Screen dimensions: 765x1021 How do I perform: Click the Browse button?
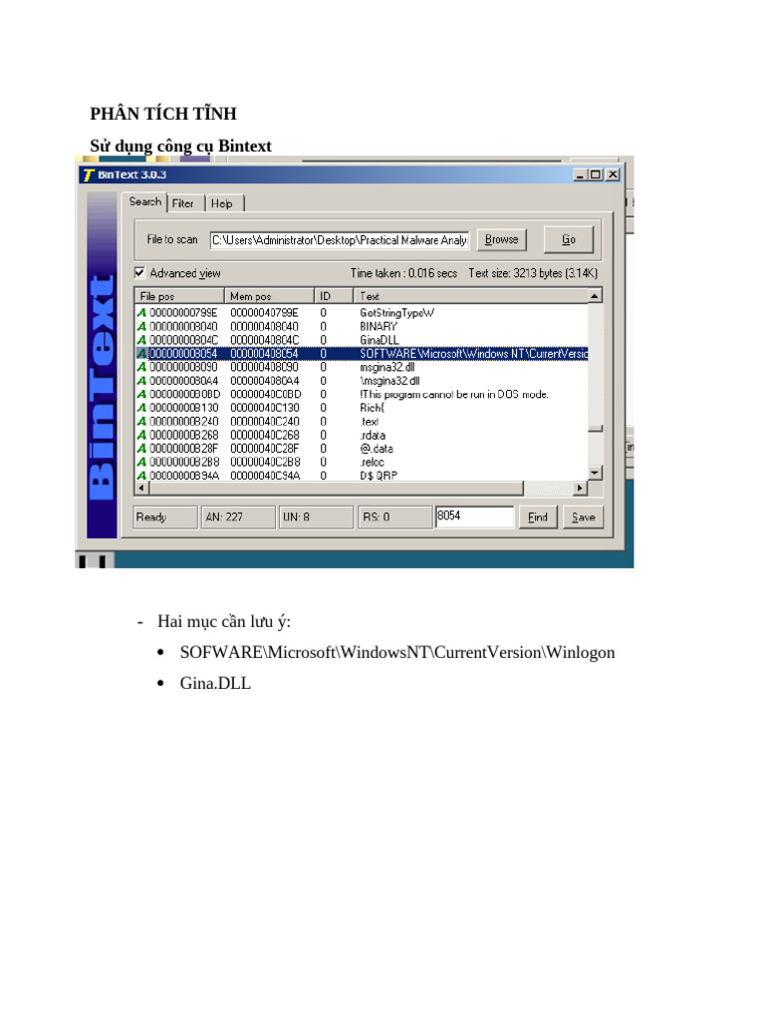502,239
